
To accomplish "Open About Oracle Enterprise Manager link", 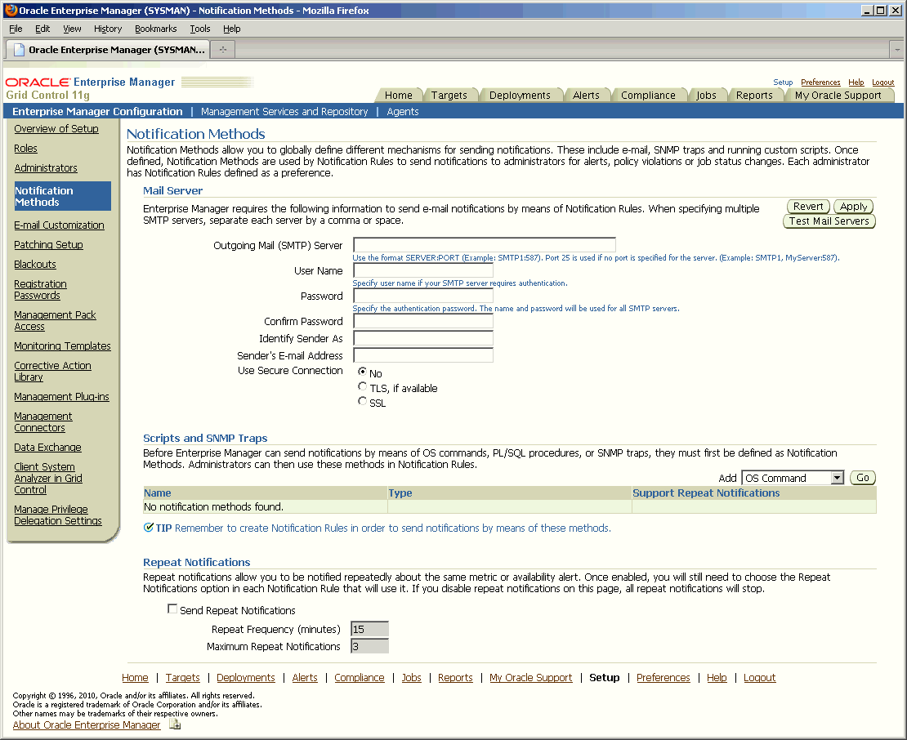I will [x=87, y=724].
